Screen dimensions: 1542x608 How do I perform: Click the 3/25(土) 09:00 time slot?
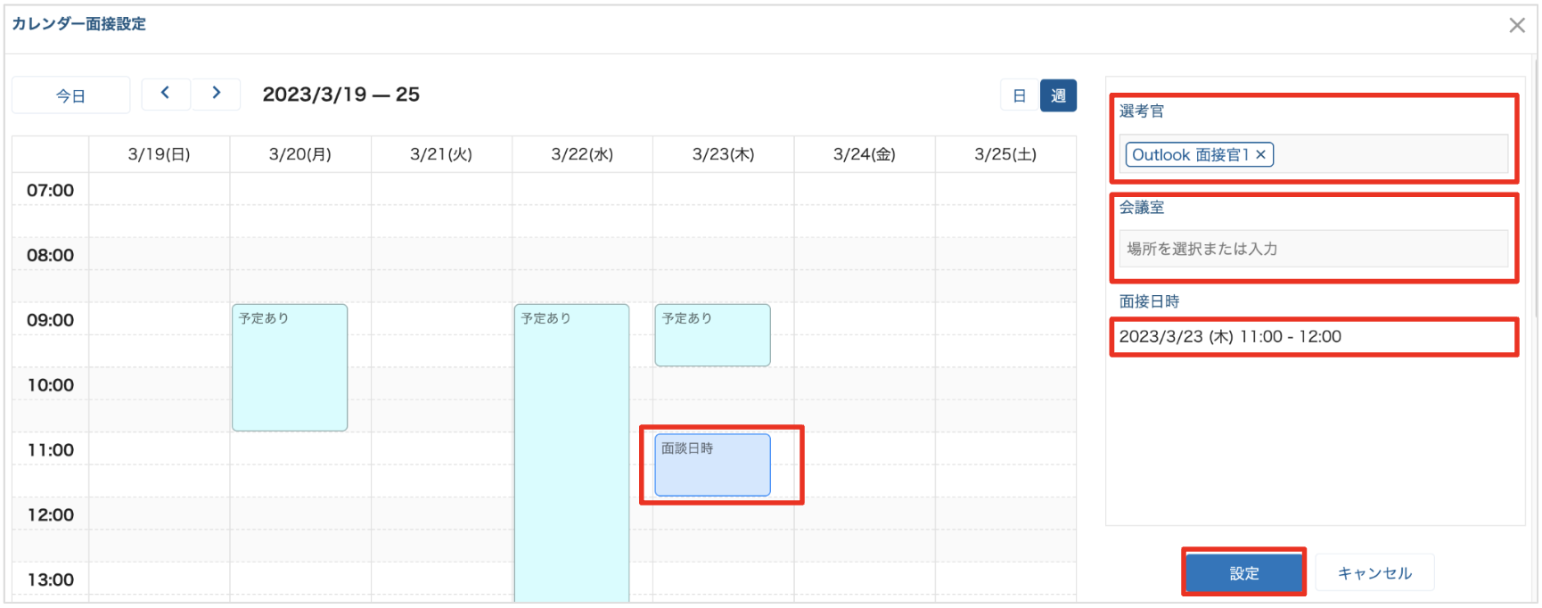pos(1005,320)
